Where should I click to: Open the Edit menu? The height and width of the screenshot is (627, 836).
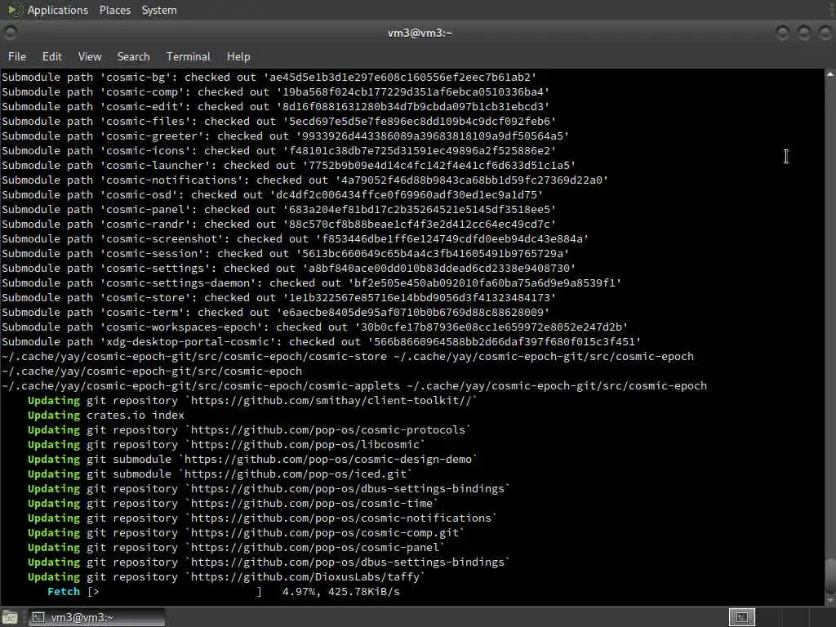point(51,56)
